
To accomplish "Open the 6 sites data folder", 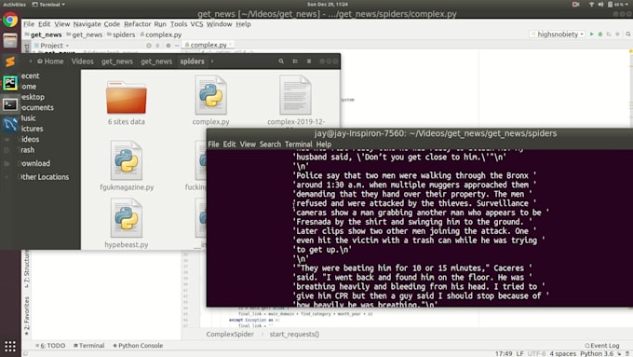I will (x=127, y=98).
